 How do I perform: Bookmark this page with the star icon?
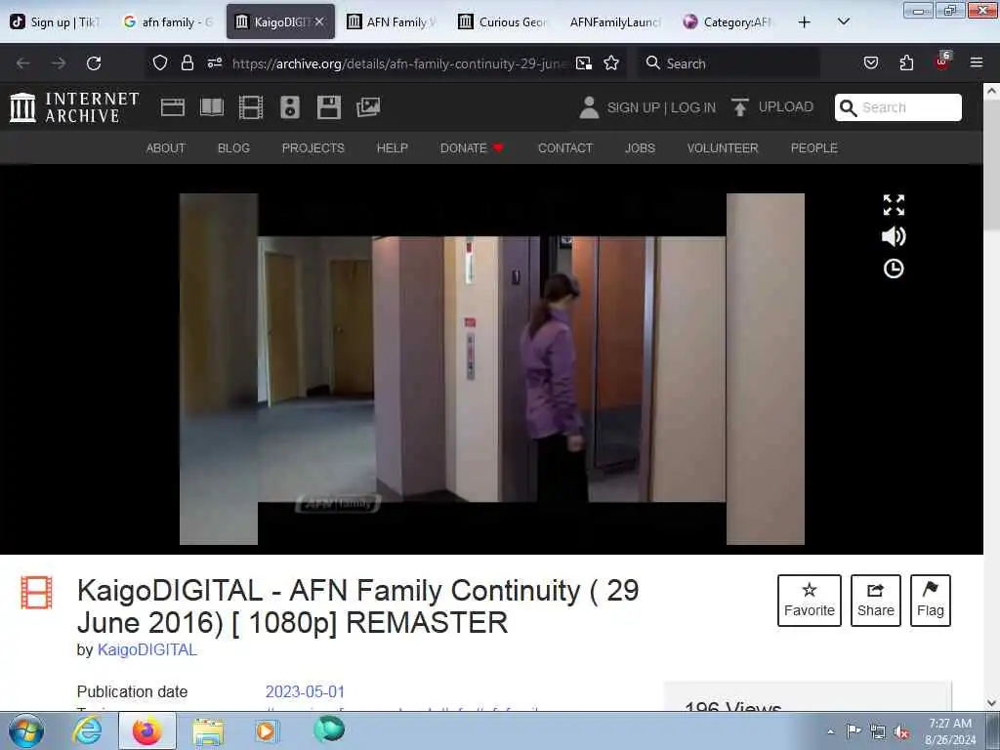click(611, 62)
